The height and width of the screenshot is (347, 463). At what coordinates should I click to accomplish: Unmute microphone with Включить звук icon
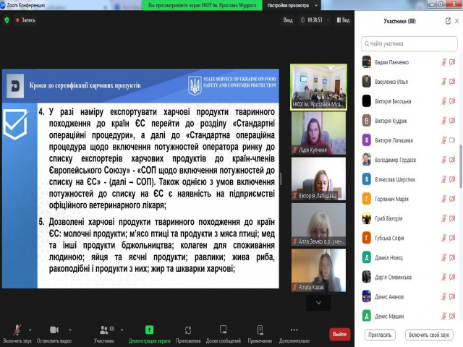point(17,330)
